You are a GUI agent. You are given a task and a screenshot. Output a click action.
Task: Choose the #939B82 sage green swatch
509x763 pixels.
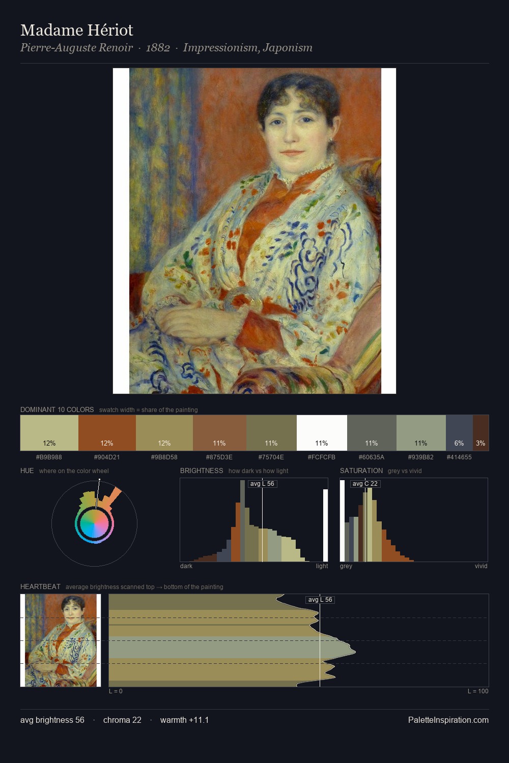421,433
